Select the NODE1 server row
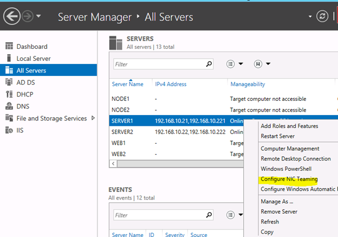Image resolution: width=338 pixels, height=237 pixels. click(224, 99)
